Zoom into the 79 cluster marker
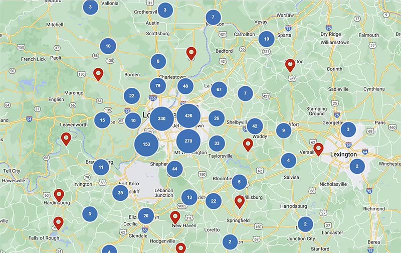Viewport: 401px width, 253px height. pos(158,86)
